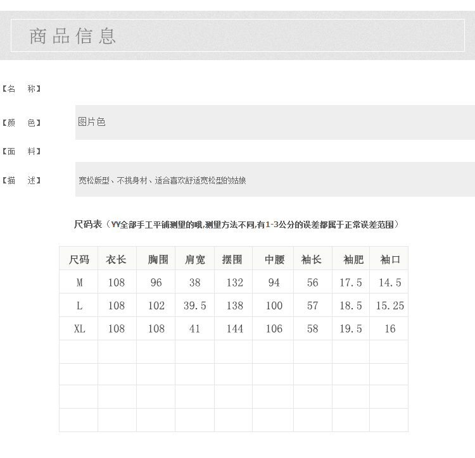475x458 pixels.
Task: Click the 【颜色】 label
Action: pos(22,123)
